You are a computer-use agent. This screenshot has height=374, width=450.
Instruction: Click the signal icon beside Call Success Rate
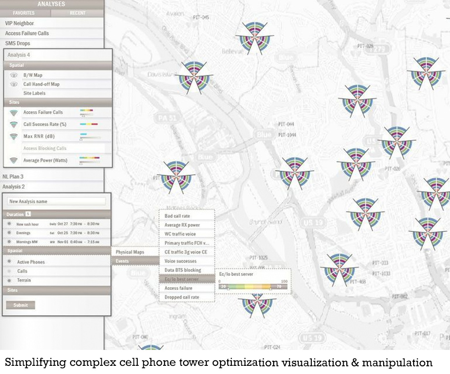pos(14,124)
